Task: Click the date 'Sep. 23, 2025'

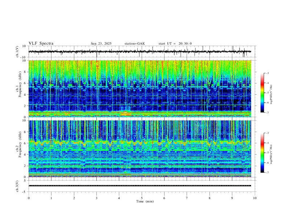Action: (x=101, y=44)
